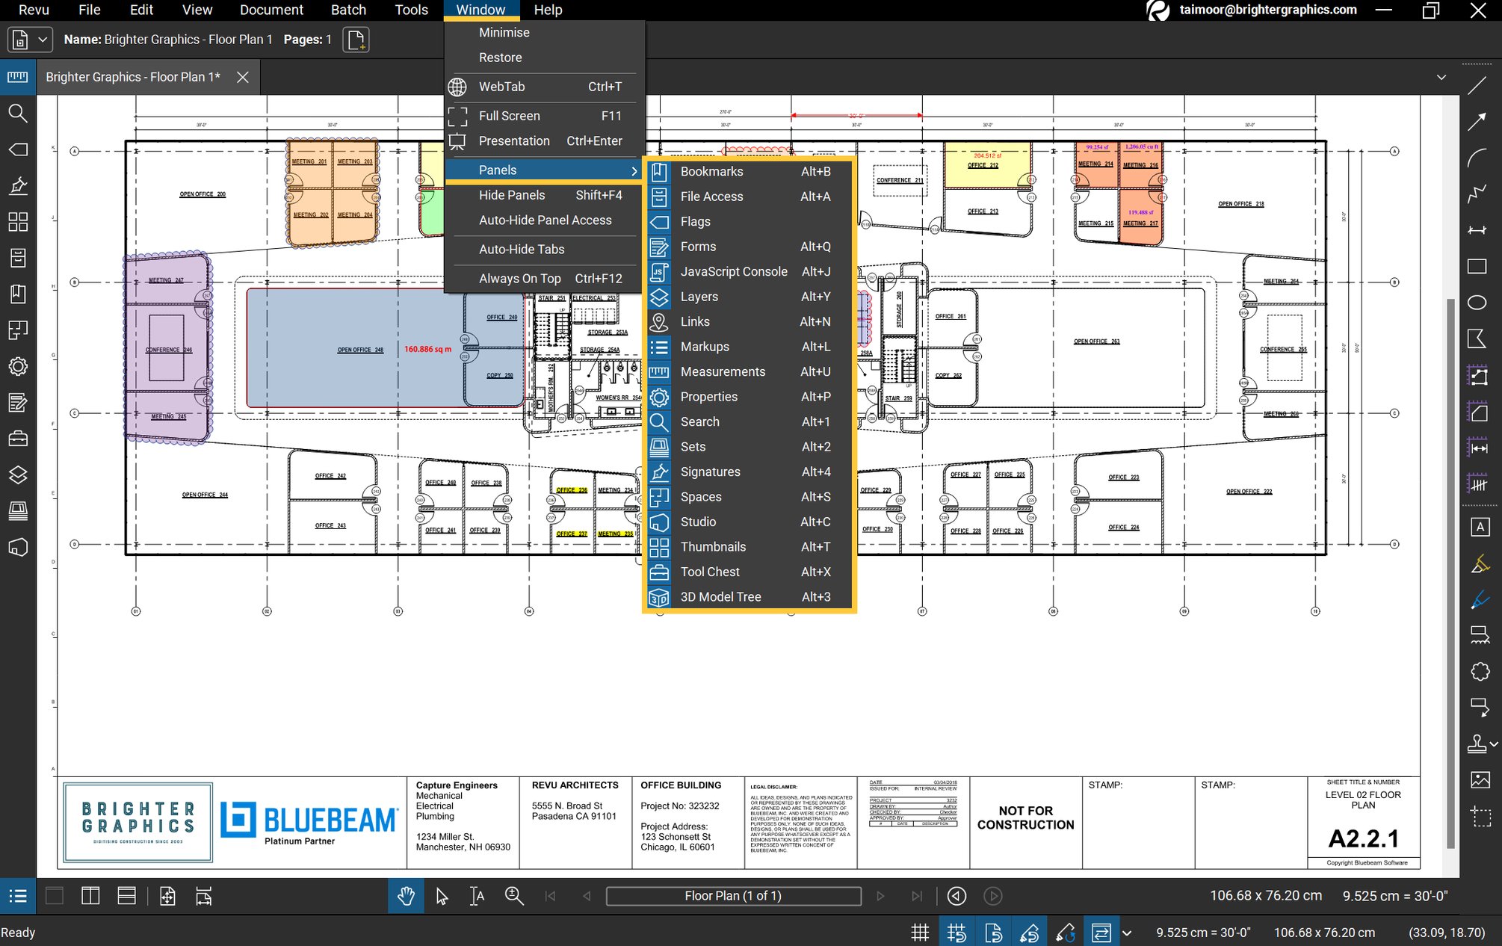Screen dimensions: 1502x946
Task: Open the Help menu
Action: [548, 10]
